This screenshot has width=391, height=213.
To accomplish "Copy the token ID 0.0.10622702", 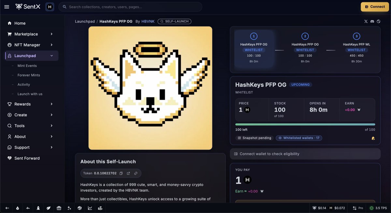I will point(121,173).
